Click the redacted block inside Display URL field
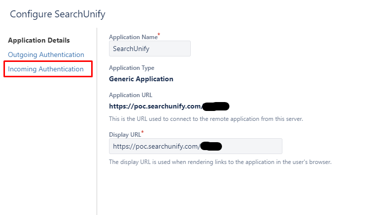 (212, 146)
